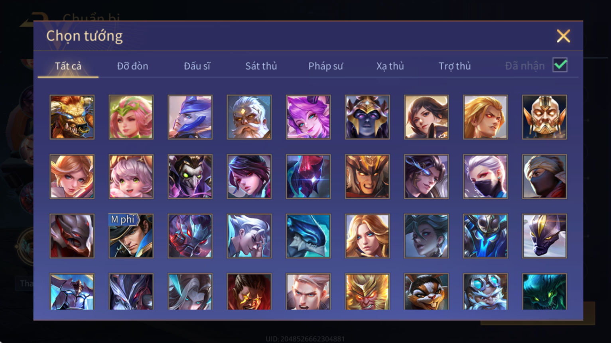
Task: Pick the squirrel-like furry hero portrait
Action: click(426, 292)
